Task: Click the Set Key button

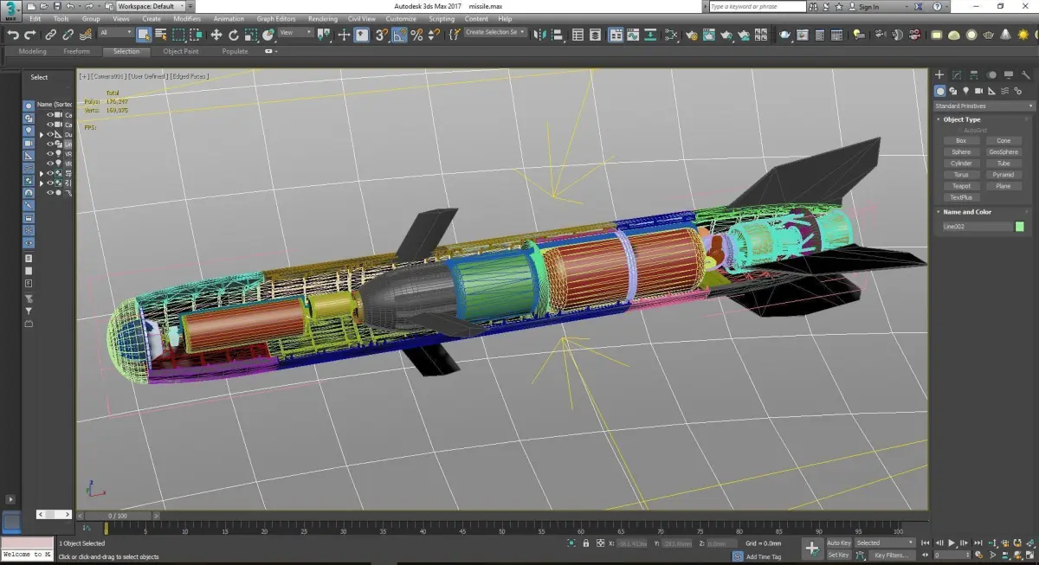Action: [838, 555]
